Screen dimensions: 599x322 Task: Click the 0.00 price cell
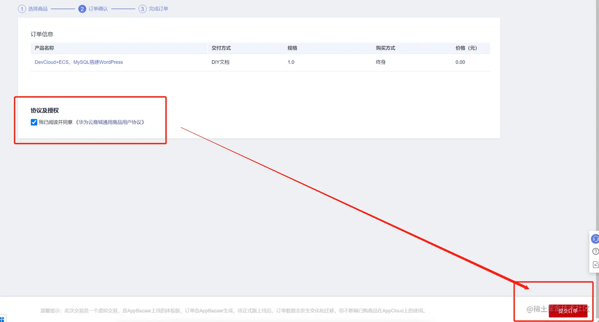[460, 62]
